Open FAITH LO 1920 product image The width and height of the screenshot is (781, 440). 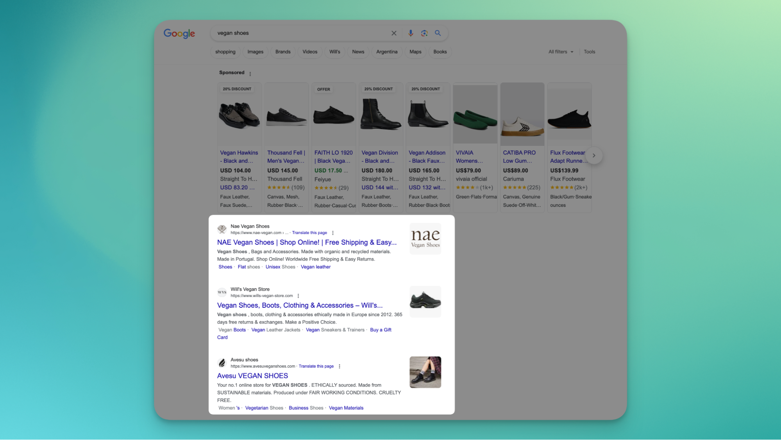[x=334, y=114]
